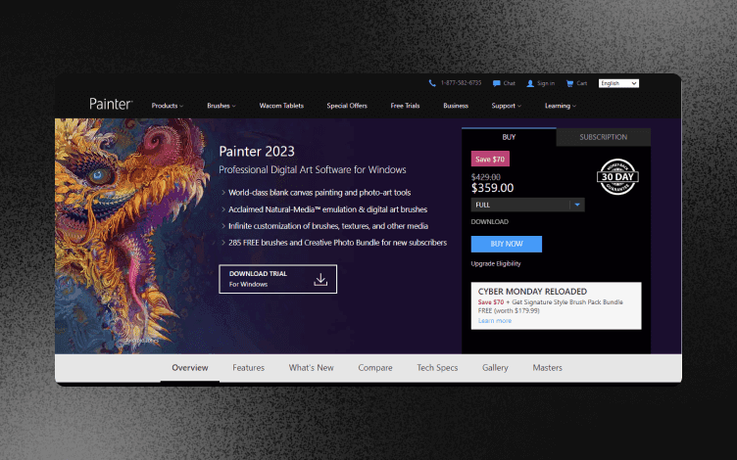Expand the Learning menu
Viewport: 737px width, 460px height.
[x=561, y=106]
